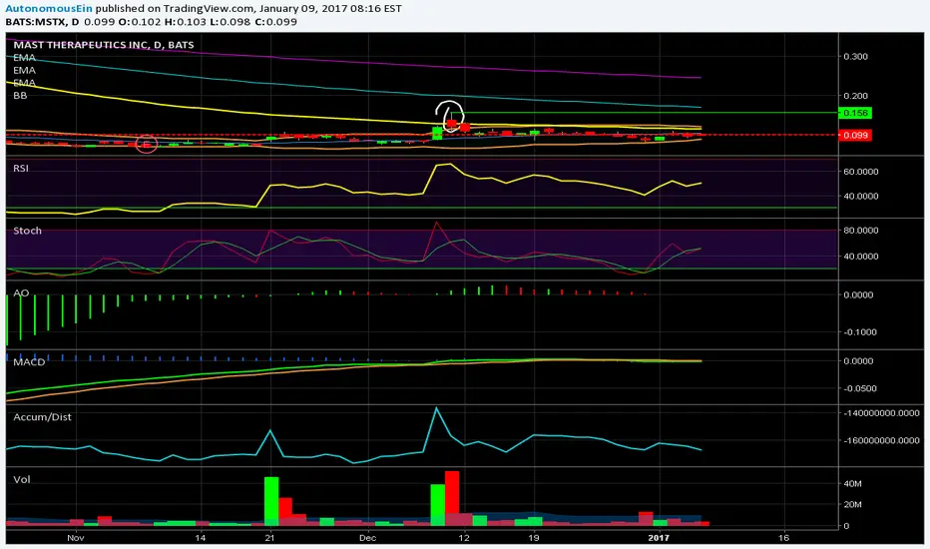Click the BATS:MSTX symbol text in header
This screenshot has width=930, height=549.
37,22
